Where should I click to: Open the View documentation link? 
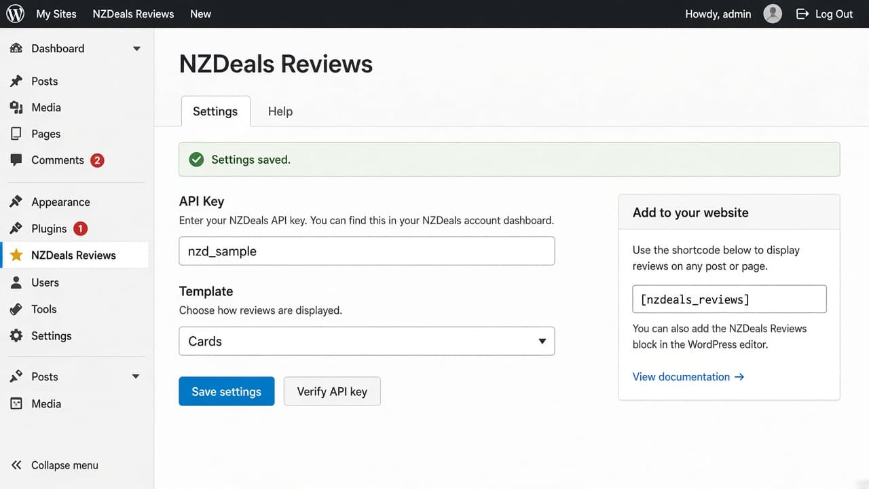[688, 376]
